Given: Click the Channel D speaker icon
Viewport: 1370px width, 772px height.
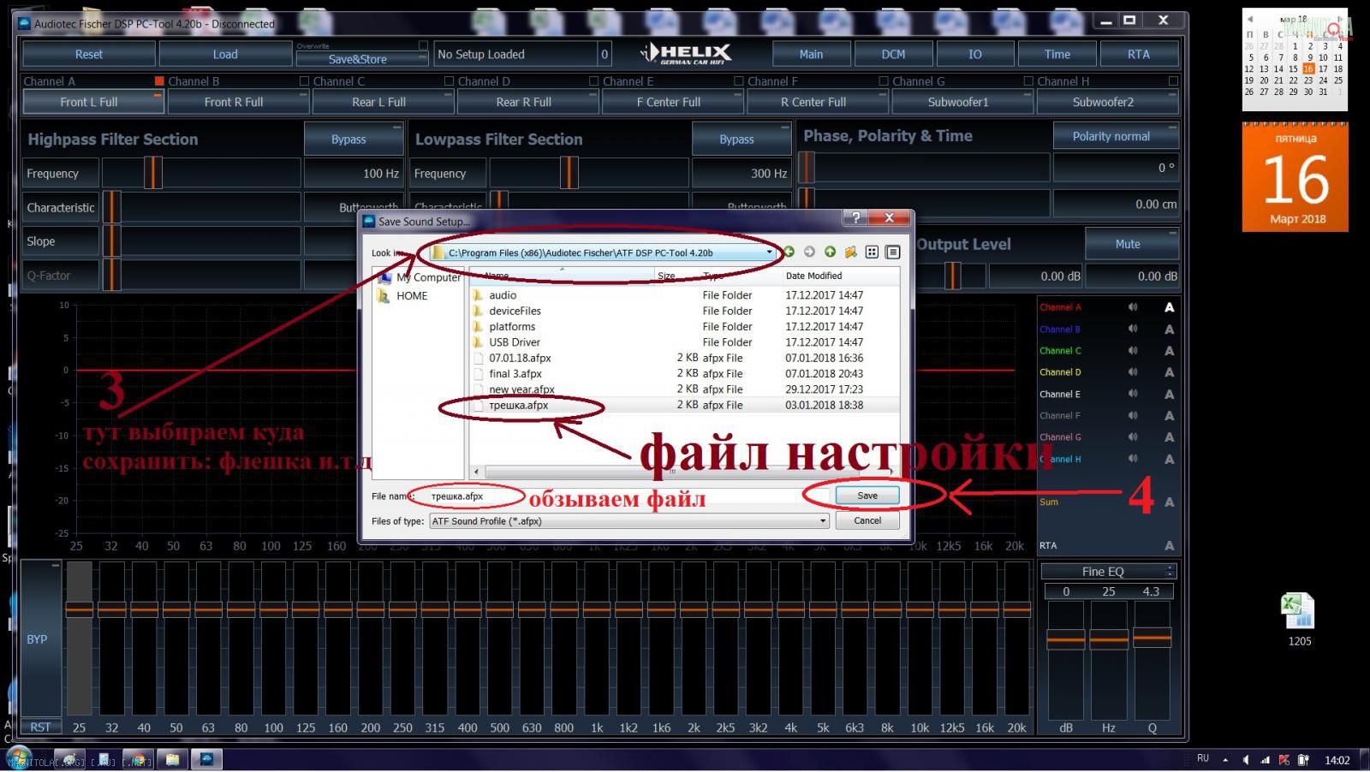Looking at the screenshot, I should click(x=1133, y=372).
